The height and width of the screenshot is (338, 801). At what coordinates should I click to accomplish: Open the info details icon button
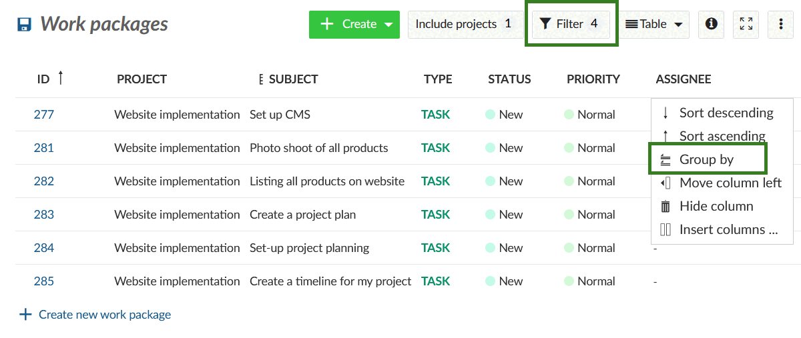point(711,24)
